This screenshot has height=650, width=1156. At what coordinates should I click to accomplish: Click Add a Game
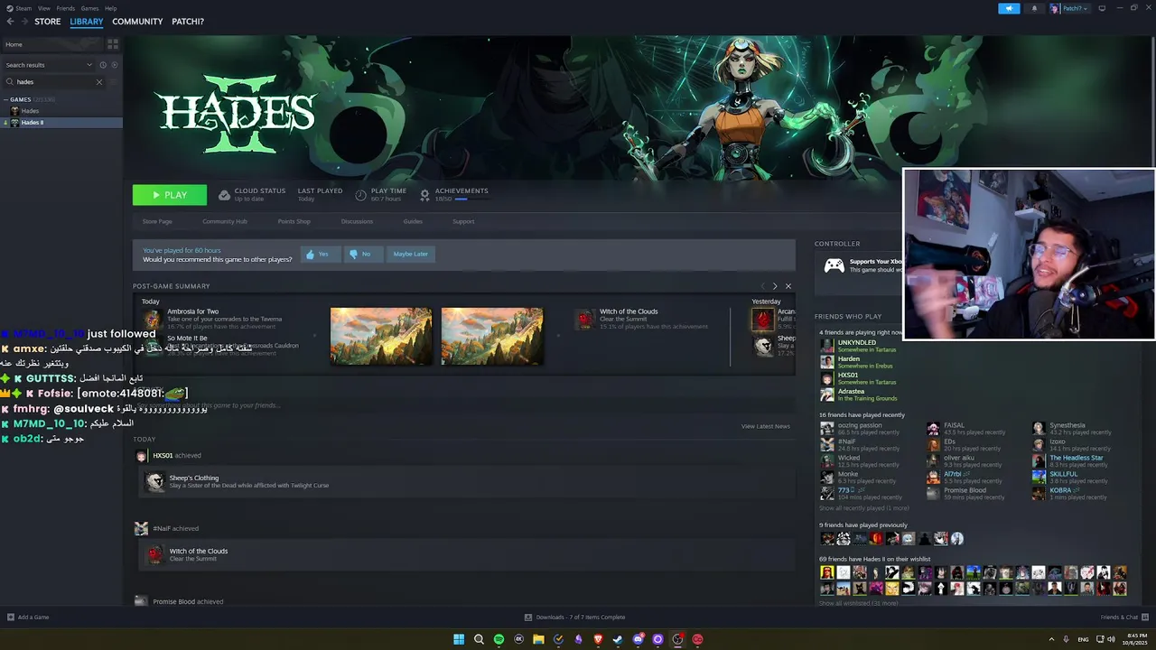(x=28, y=617)
